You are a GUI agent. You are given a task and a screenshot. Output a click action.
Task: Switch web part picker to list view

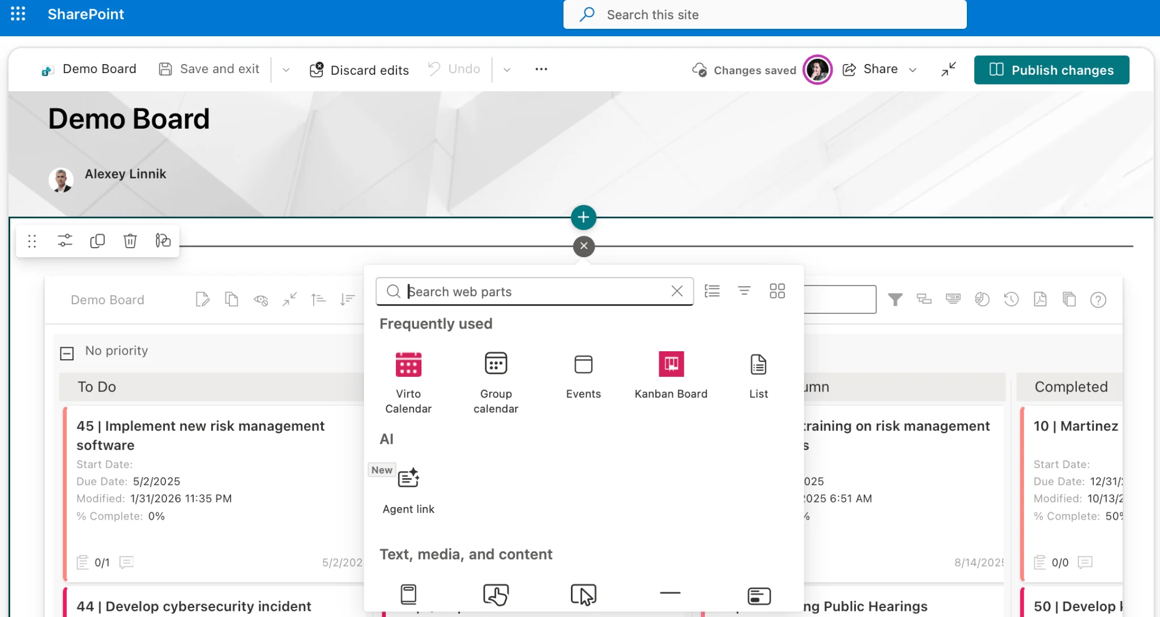(712, 291)
